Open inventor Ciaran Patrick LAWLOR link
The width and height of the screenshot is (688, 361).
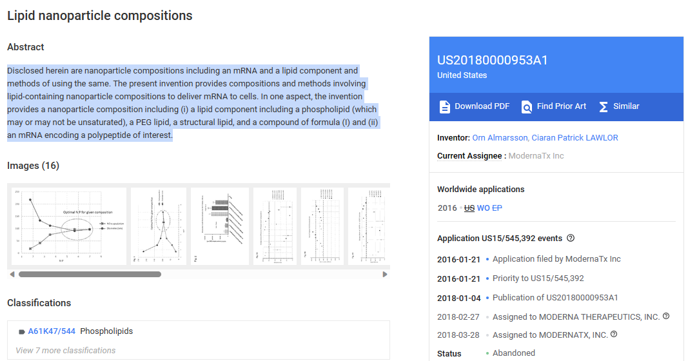coord(575,138)
